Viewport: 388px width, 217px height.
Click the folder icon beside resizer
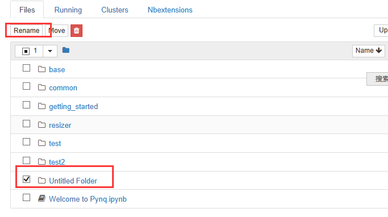pyautogui.click(x=42, y=125)
